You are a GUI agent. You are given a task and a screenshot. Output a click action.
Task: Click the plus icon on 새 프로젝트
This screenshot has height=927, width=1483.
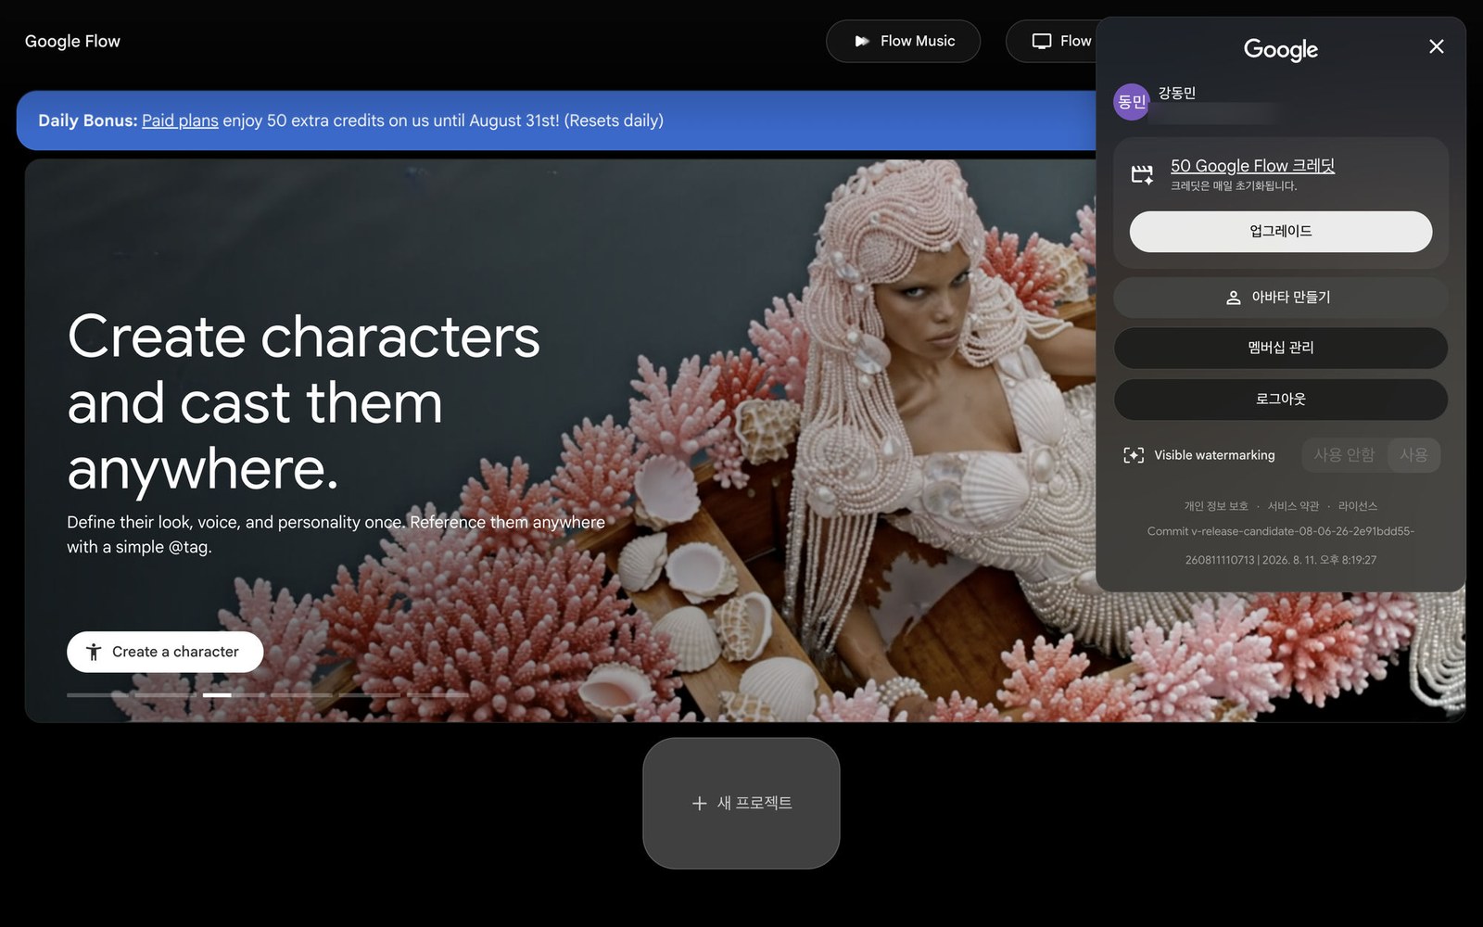[x=700, y=804]
